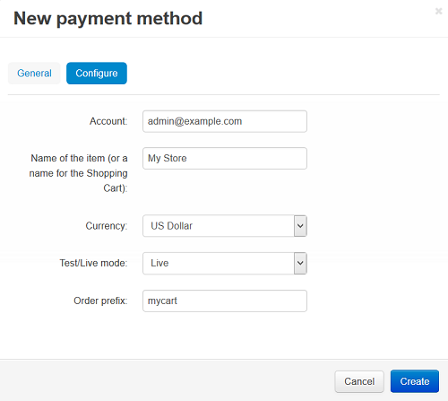The width and height of the screenshot is (448, 401).
Task: Click the "Order prefix:" label
Action: coord(100,301)
